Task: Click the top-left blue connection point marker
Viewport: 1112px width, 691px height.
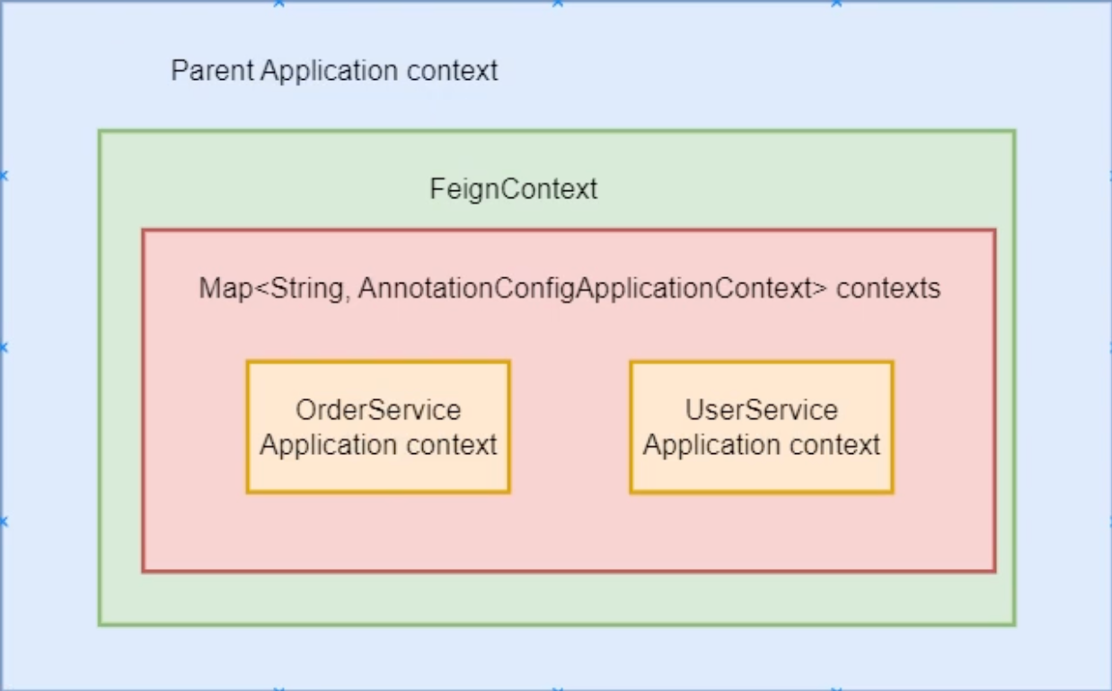Action: 278,4
